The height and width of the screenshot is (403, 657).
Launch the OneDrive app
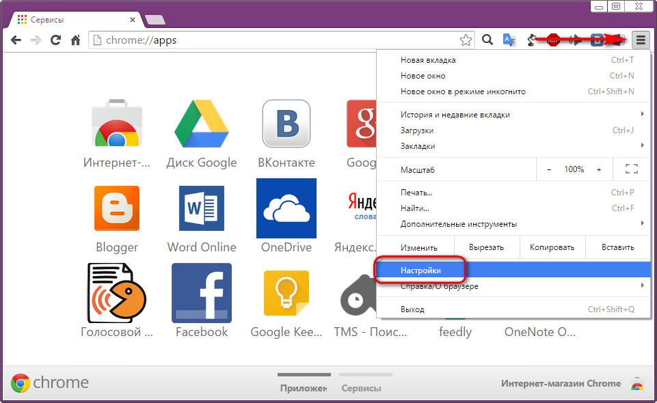[286, 208]
